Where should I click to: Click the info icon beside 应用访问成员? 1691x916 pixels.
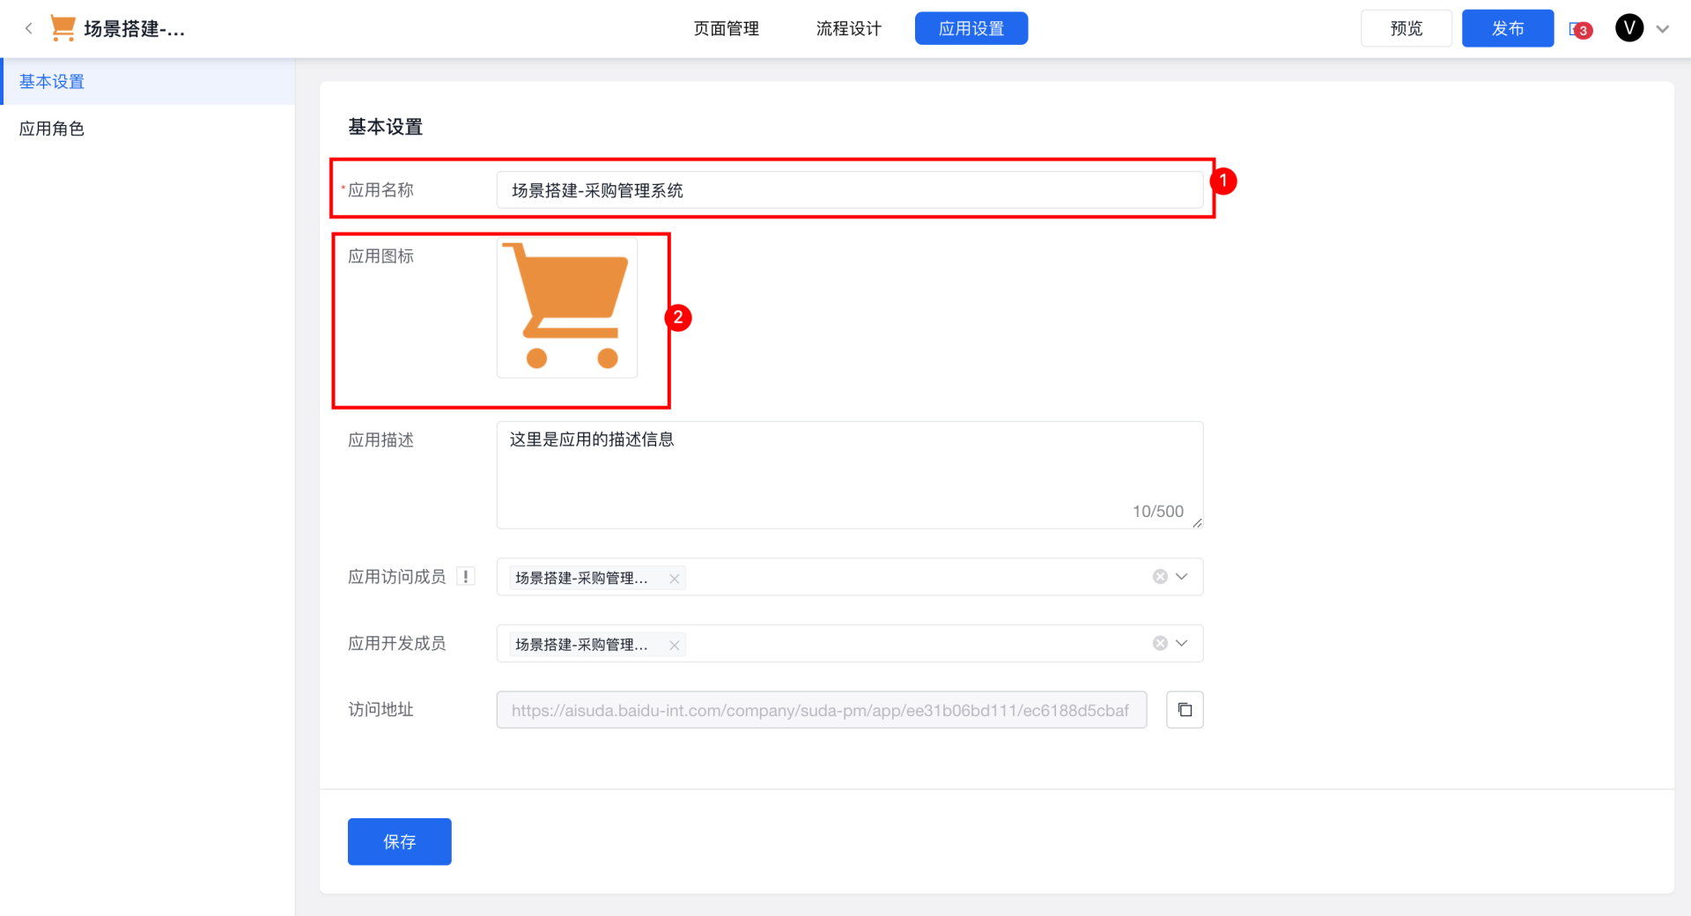point(466,577)
